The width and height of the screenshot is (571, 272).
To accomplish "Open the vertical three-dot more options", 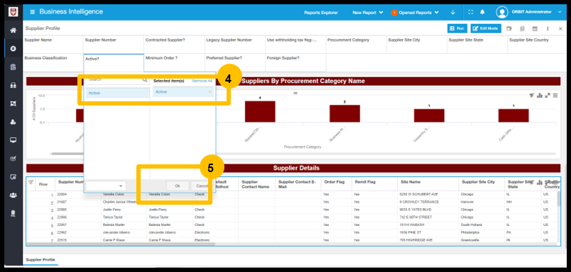I will pos(548,28).
